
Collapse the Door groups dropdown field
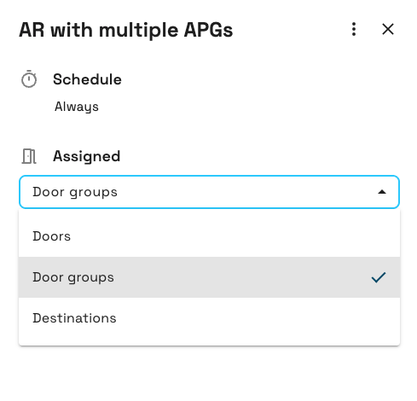click(x=209, y=192)
